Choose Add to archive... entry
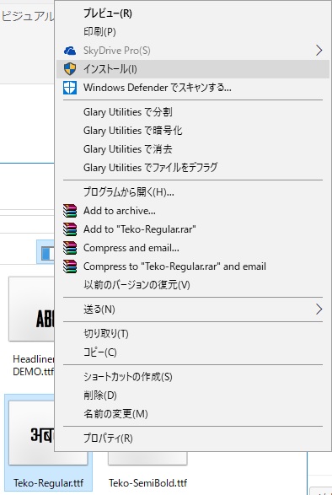 (193, 211)
